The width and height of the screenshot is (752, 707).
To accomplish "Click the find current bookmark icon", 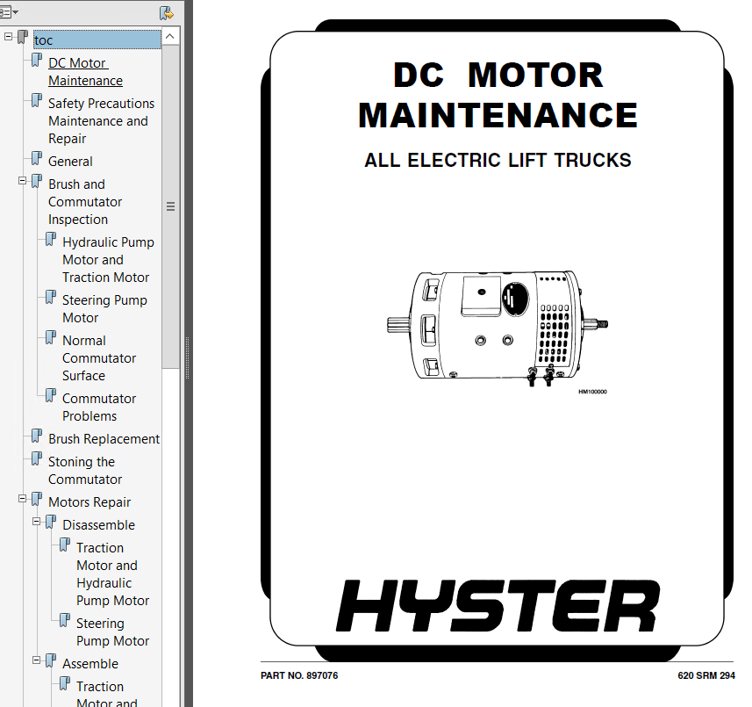I will click(x=167, y=13).
